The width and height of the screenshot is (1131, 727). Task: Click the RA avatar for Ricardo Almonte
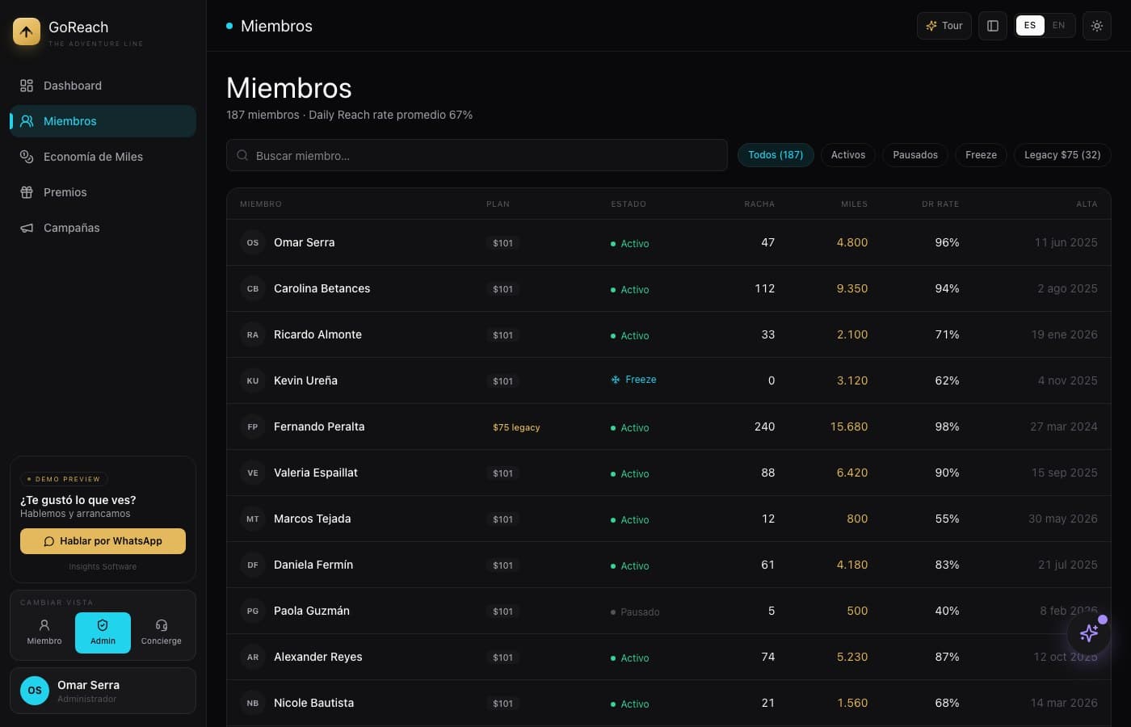[x=253, y=334]
